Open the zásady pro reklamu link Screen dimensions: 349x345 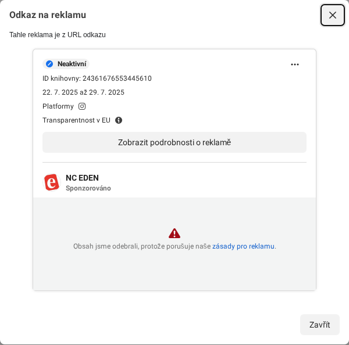(243, 246)
